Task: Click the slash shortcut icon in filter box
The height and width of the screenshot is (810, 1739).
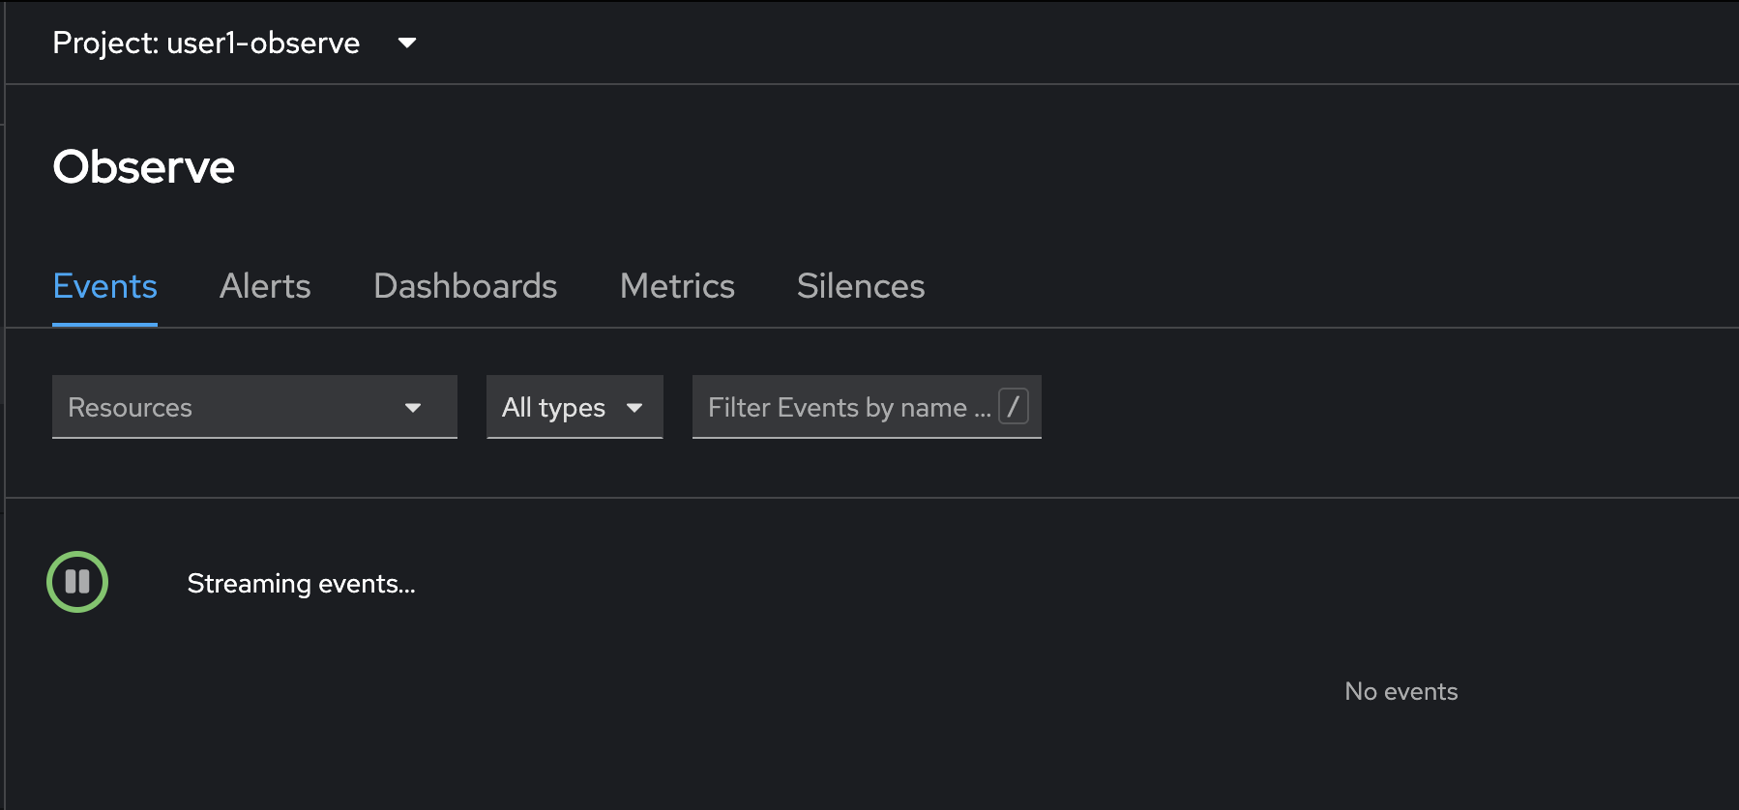Action: coord(1013,406)
